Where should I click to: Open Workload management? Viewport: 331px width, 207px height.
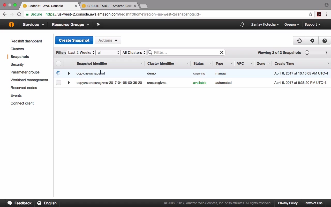pyautogui.click(x=29, y=80)
